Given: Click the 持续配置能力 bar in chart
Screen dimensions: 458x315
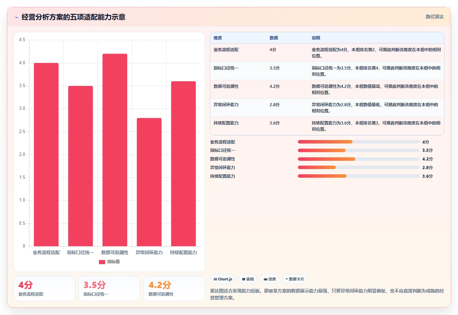Looking at the screenshot, I should [183, 164].
